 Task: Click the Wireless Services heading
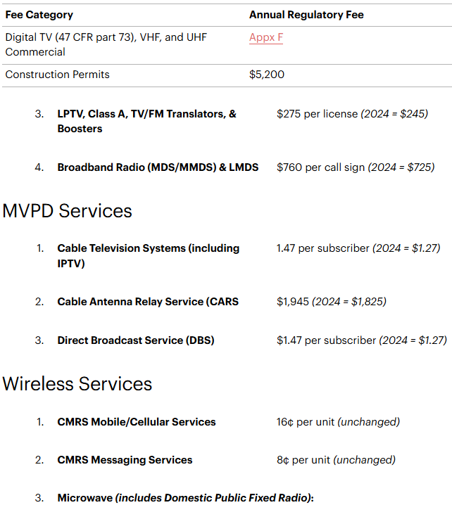77,383
